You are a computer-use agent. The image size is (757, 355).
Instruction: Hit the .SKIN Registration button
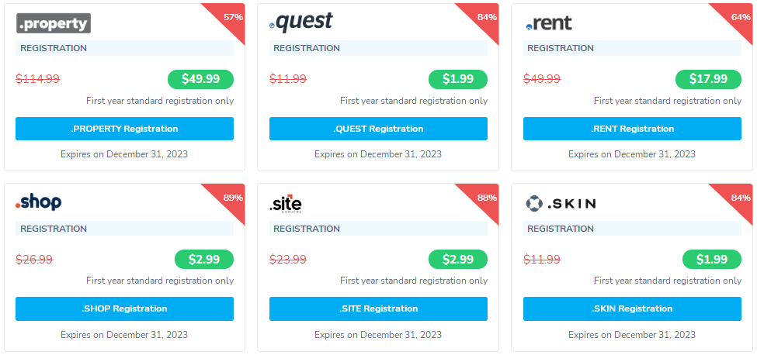(x=632, y=308)
